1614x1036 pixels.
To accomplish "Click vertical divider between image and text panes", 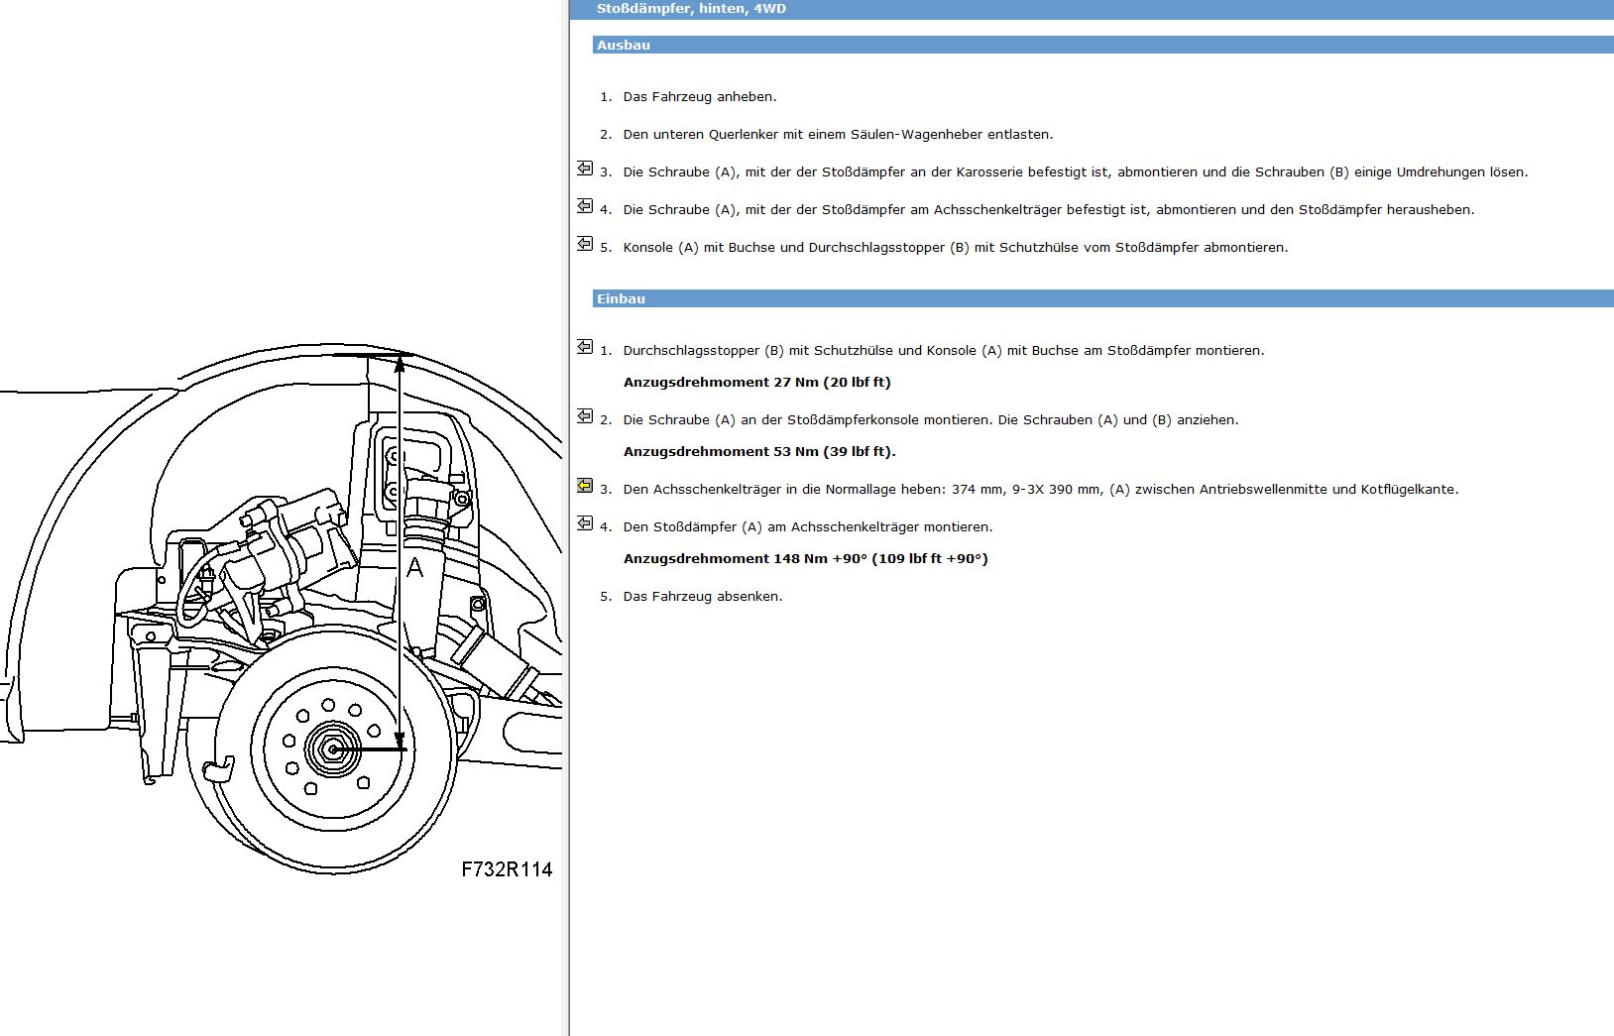I will coord(567,518).
